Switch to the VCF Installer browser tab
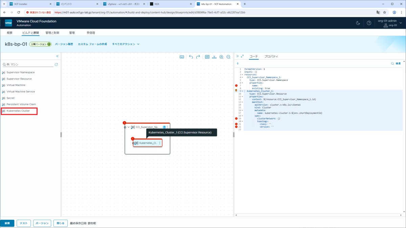This screenshot has height=228, width=406. (30, 4)
